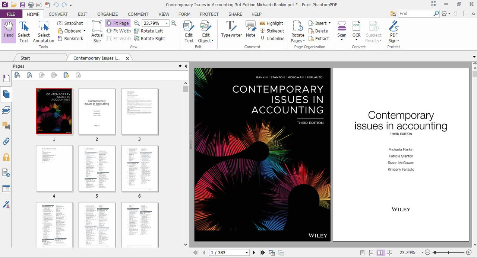The width and height of the screenshot is (477, 258).
Task: Open the status bar zoom level dropdown
Action: coord(422,252)
